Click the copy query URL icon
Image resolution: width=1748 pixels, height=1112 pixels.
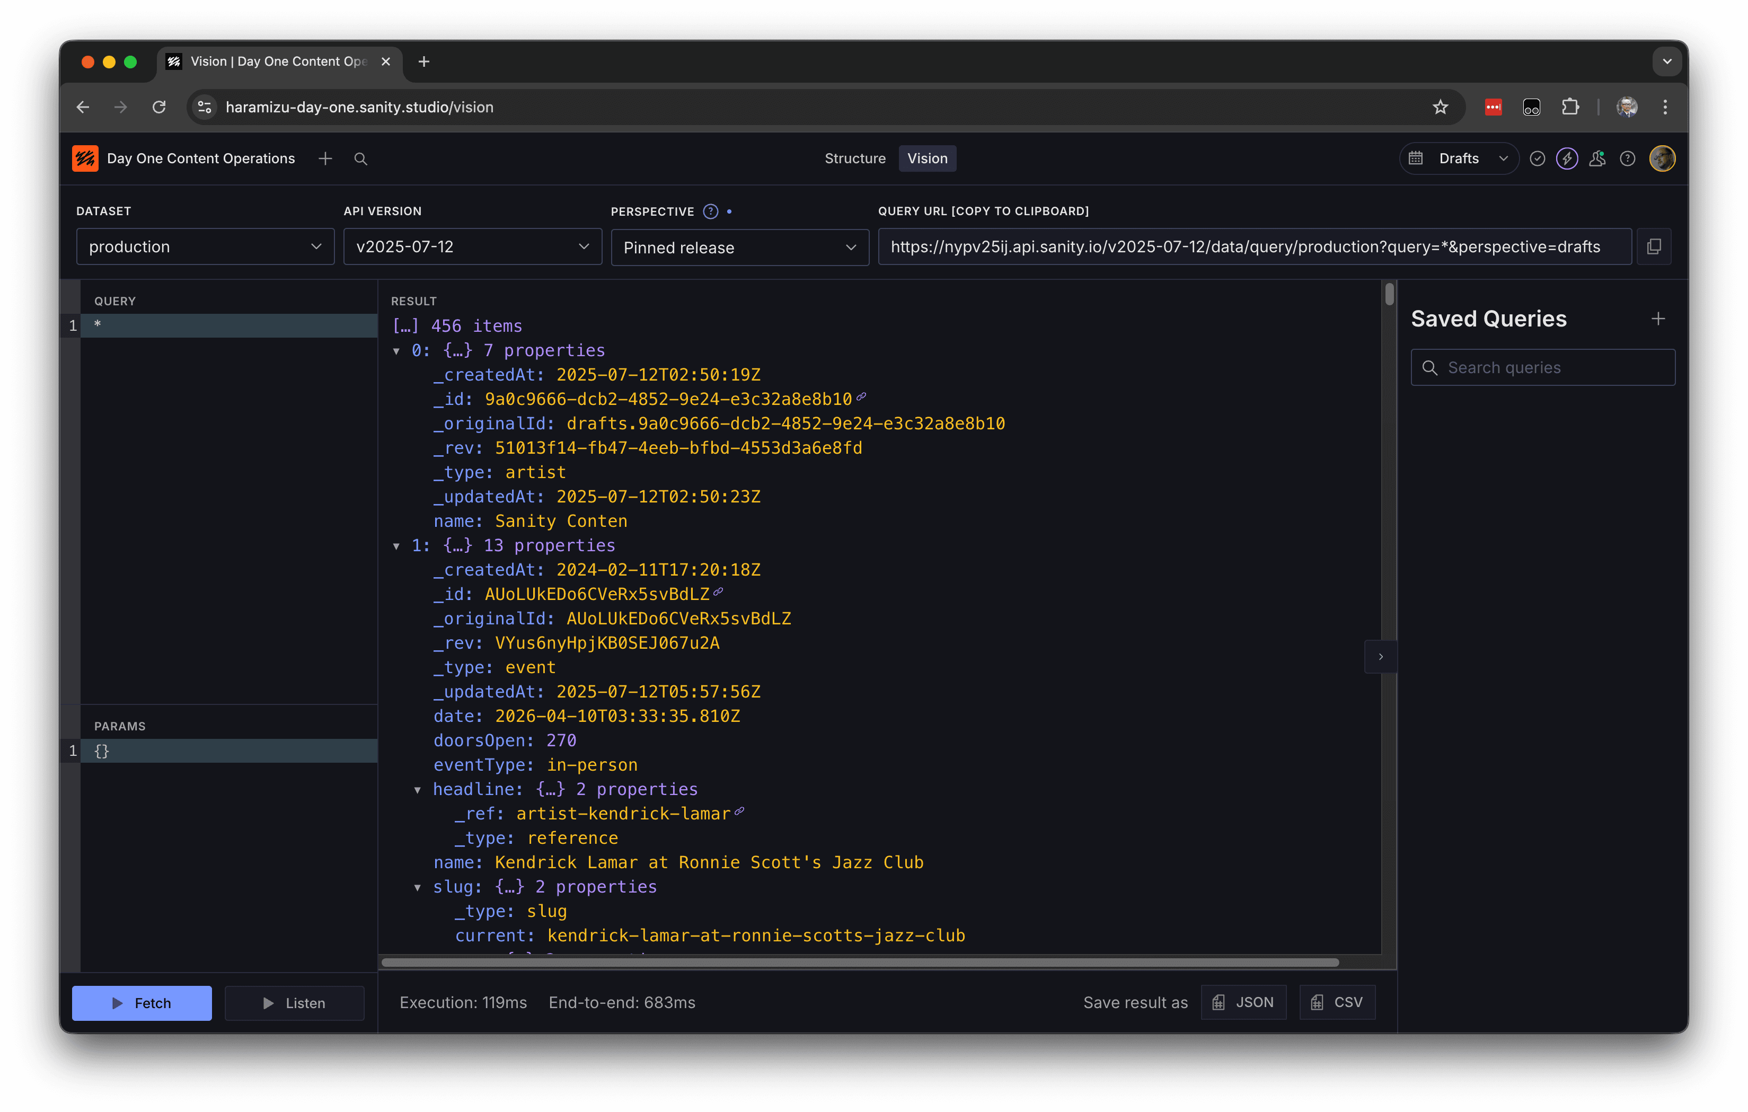pos(1654,247)
